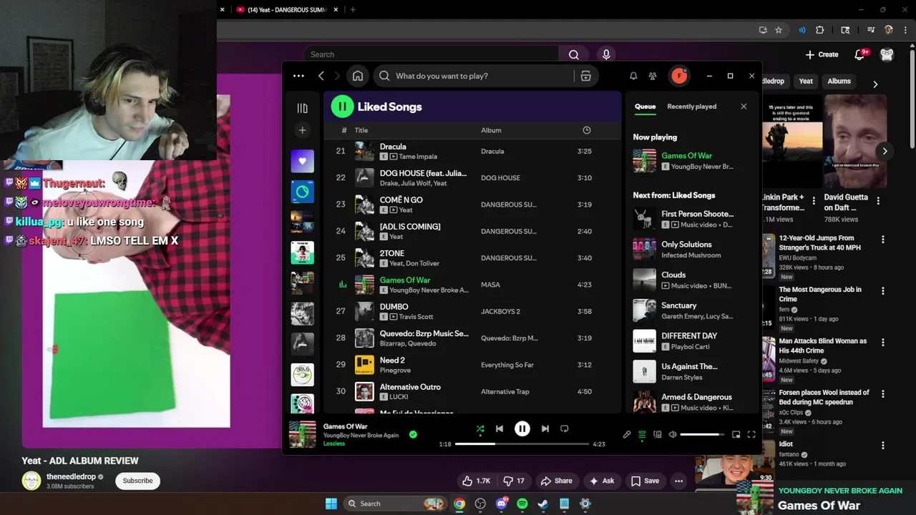Close the Spotify Queue panel
Image resolution: width=916 pixels, height=515 pixels.
[x=744, y=107]
